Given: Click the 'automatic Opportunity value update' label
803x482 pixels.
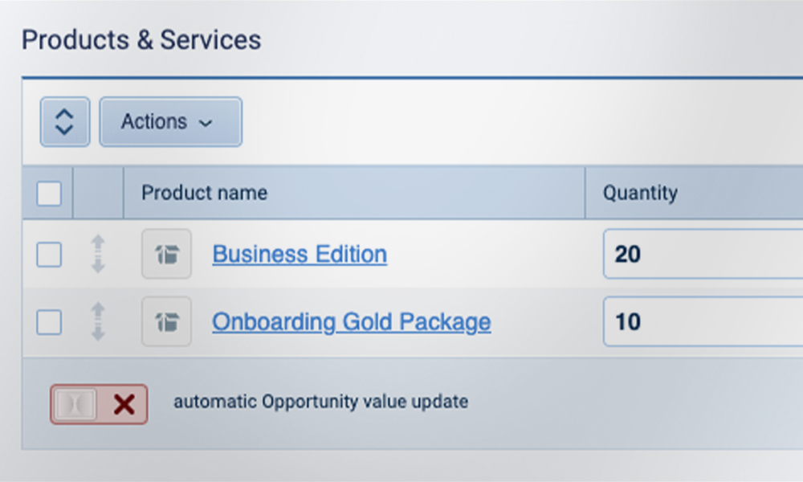Looking at the screenshot, I should coord(320,402).
